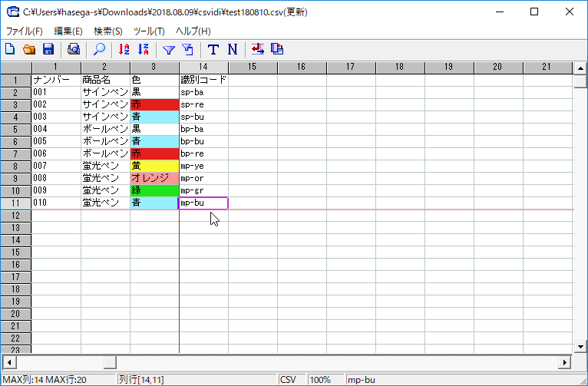Click the yellow 黄 cell
The height and width of the screenshot is (386, 588).
154,166
